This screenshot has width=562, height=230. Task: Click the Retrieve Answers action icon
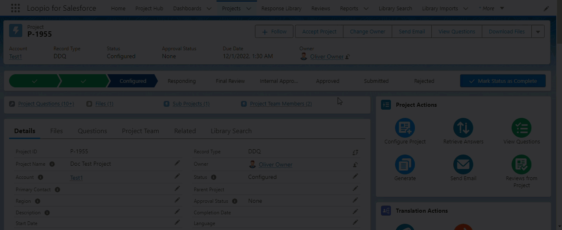463,128
